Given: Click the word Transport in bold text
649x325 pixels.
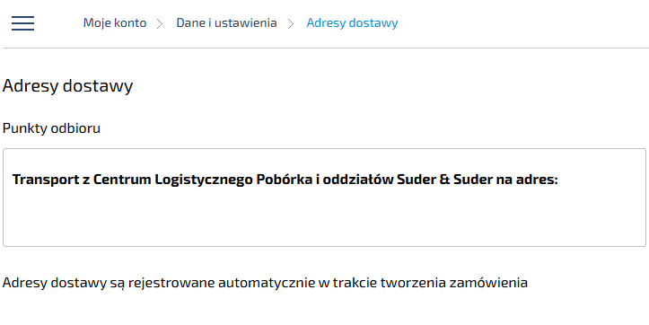Looking at the screenshot, I should point(46,180).
